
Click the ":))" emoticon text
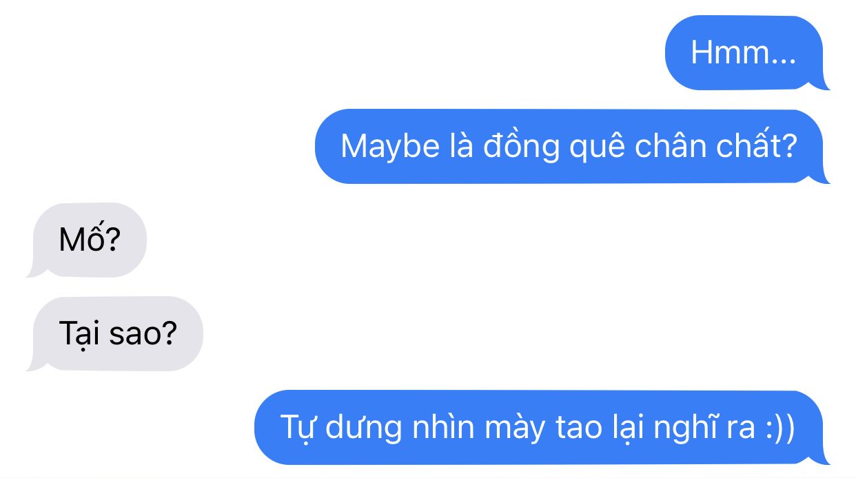pyautogui.click(x=780, y=428)
